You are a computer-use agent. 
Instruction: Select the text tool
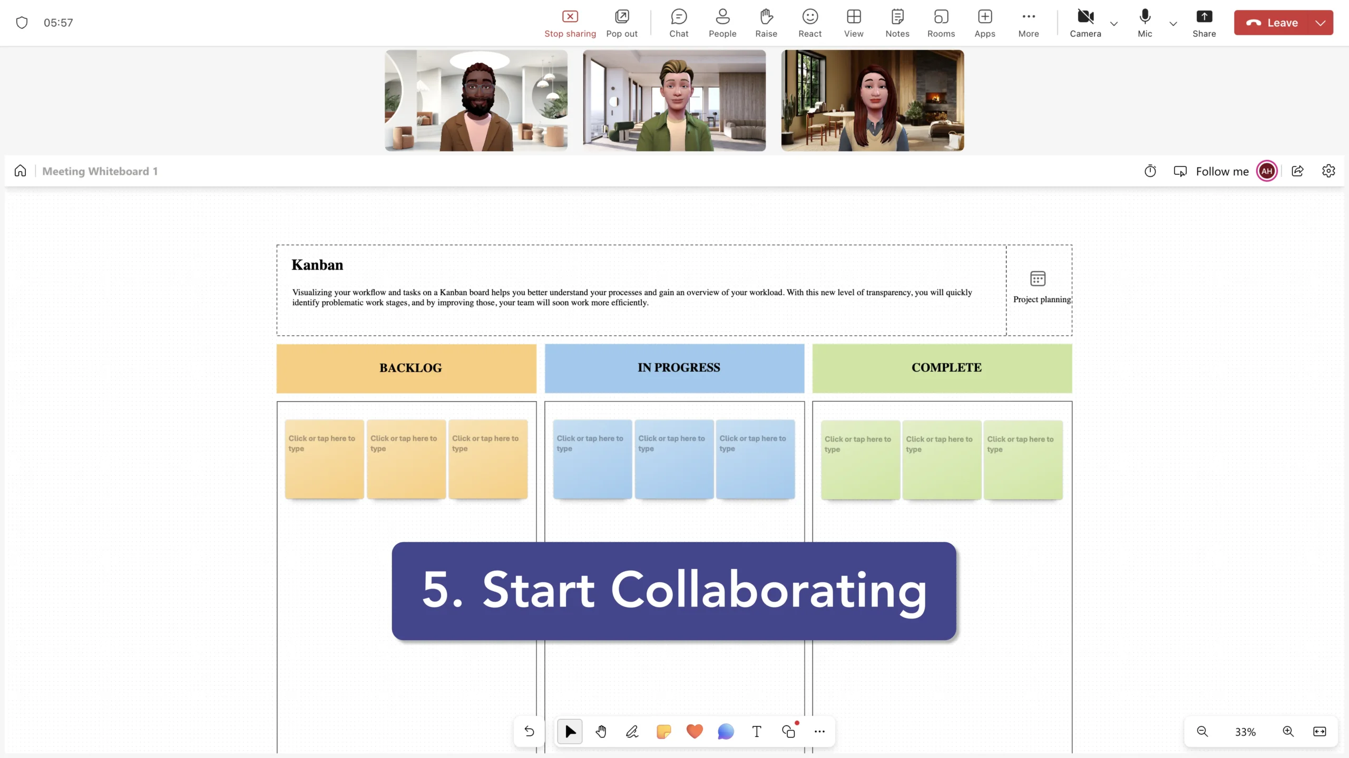tap(757, 732)
